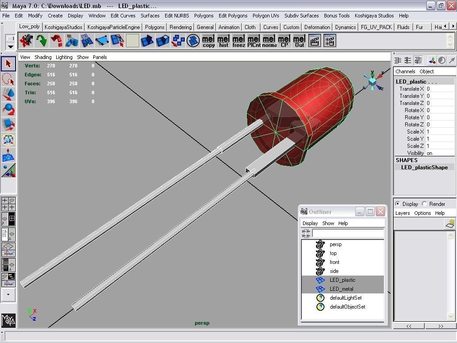The image size is (457, 343).
Task: Click the 'mel Out' shelf button
Action: (299, 41)
